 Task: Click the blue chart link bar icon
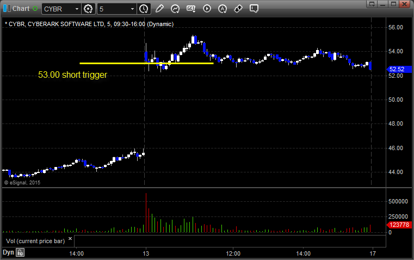(x=7, y=9)
